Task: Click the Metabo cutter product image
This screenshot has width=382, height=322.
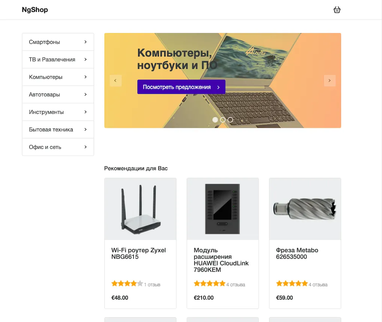Action: pos(305,209)
